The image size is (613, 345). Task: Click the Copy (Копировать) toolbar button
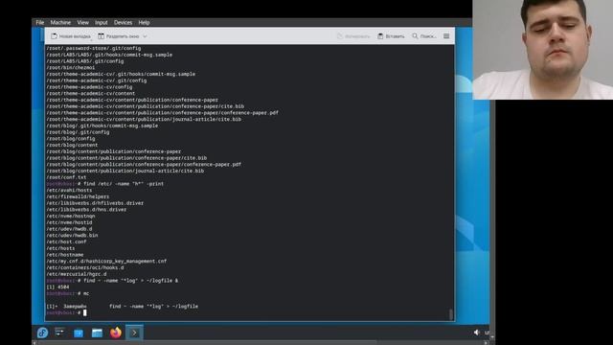[x=353, y=36]
